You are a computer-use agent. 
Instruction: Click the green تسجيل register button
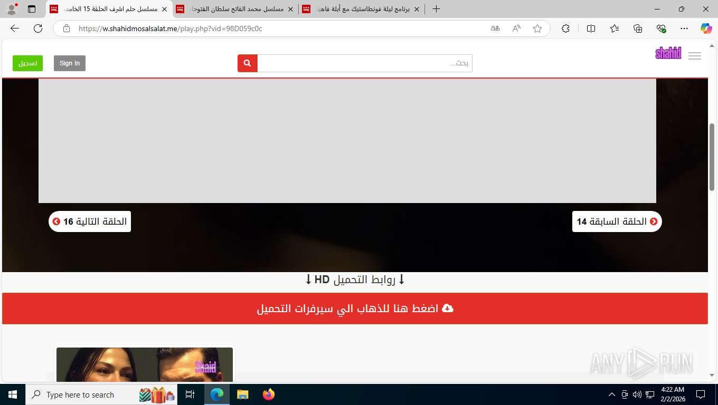[28, 63]
